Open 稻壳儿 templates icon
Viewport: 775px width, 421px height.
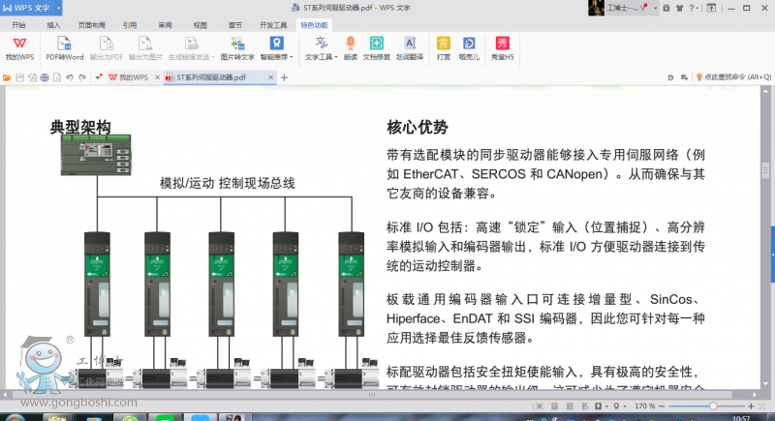470,48
